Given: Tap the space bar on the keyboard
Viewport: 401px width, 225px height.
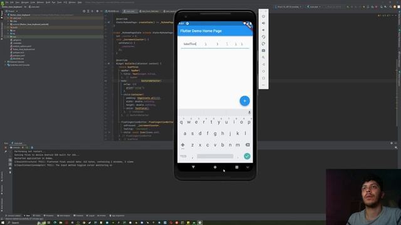Looking at the screenshot, I should 215,156.
